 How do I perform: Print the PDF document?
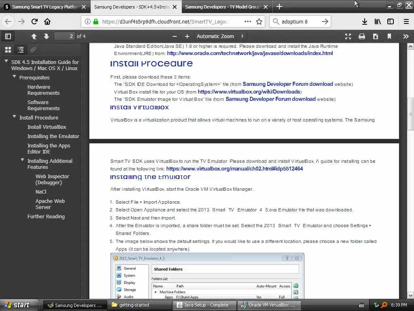click(x=362, y=36)
